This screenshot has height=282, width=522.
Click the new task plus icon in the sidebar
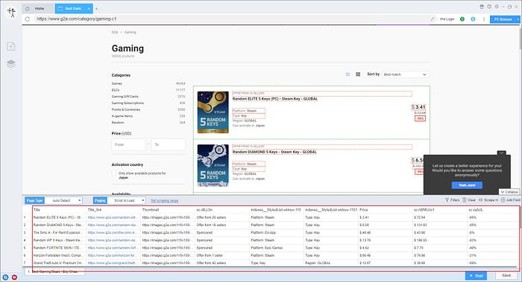pyautogui.click(x=11, y=46)
